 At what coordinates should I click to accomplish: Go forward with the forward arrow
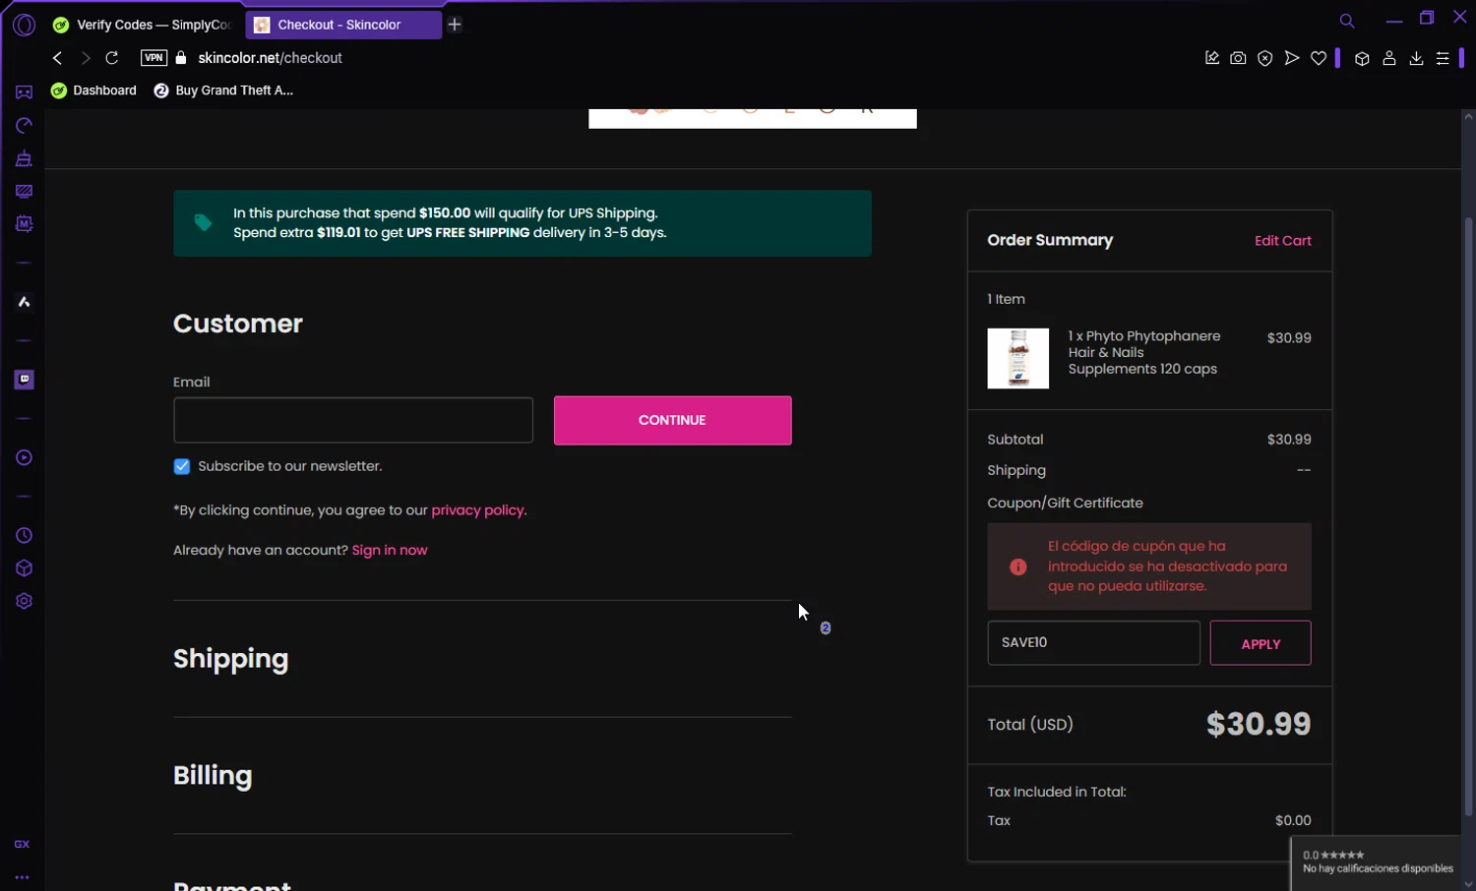pyautogui.click(x=85, y=58)
